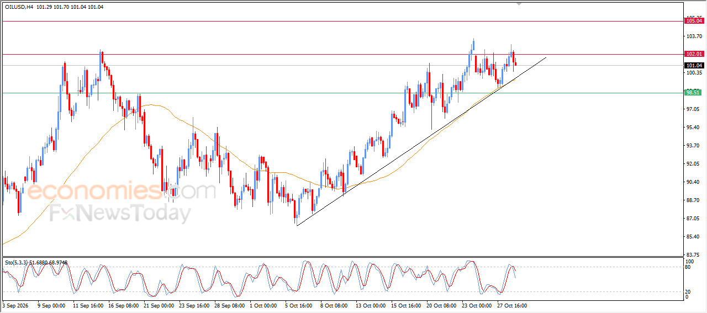Click the green 98.51 price label
The height and width of the screenshot is (313, 707).
click(x=694, y=93)
